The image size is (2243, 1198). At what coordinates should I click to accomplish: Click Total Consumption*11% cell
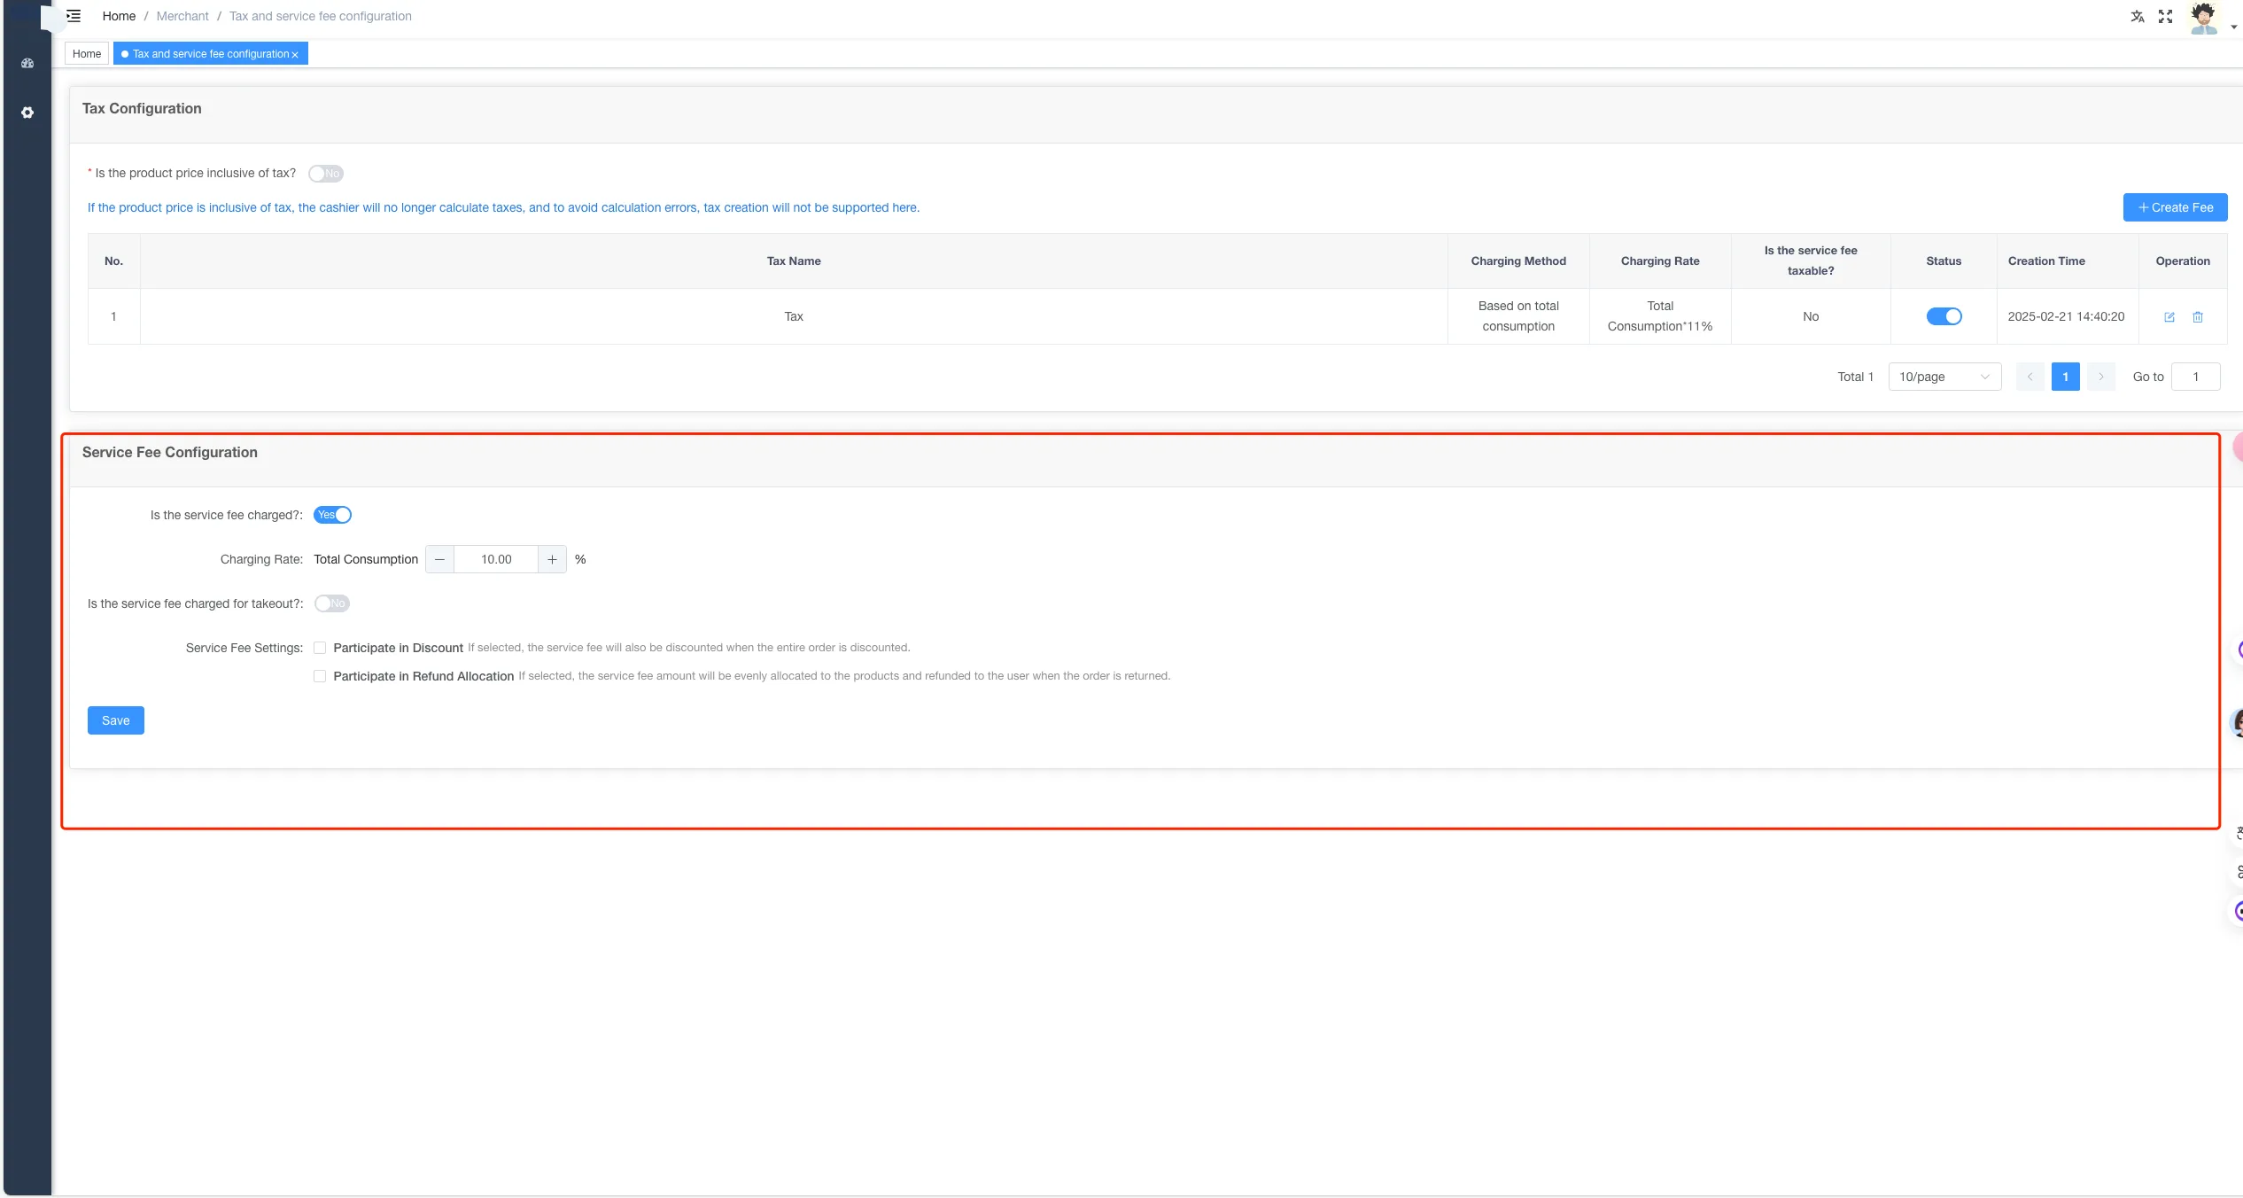(x=1660, y=316)
